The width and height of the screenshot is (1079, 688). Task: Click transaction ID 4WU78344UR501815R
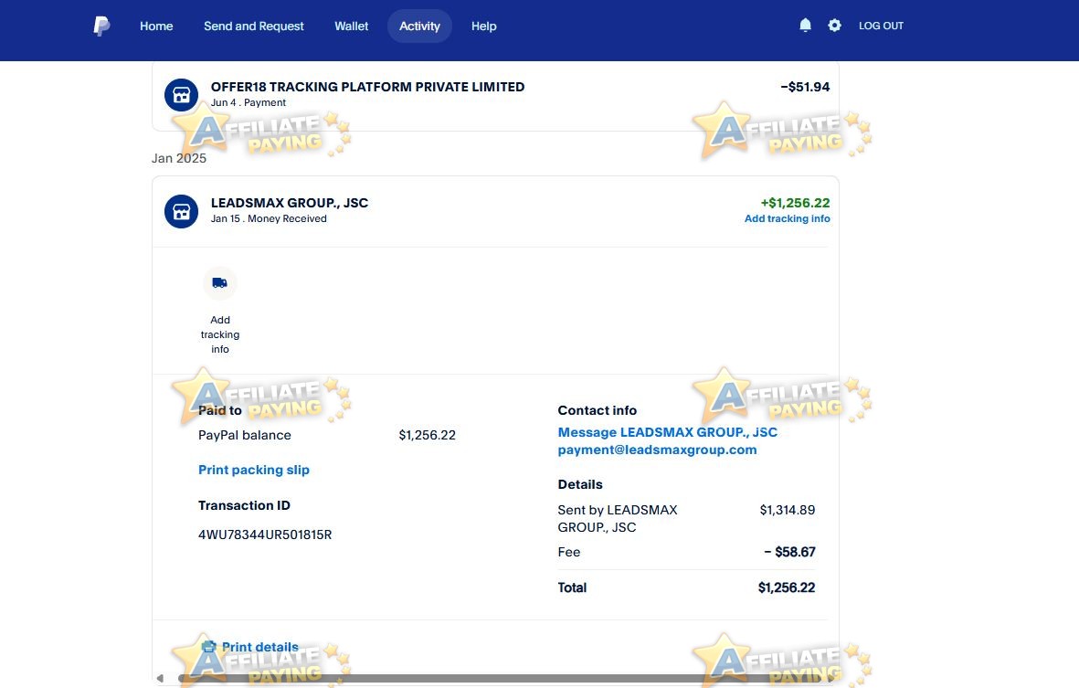pyautogui.click(x=265, y=535)
